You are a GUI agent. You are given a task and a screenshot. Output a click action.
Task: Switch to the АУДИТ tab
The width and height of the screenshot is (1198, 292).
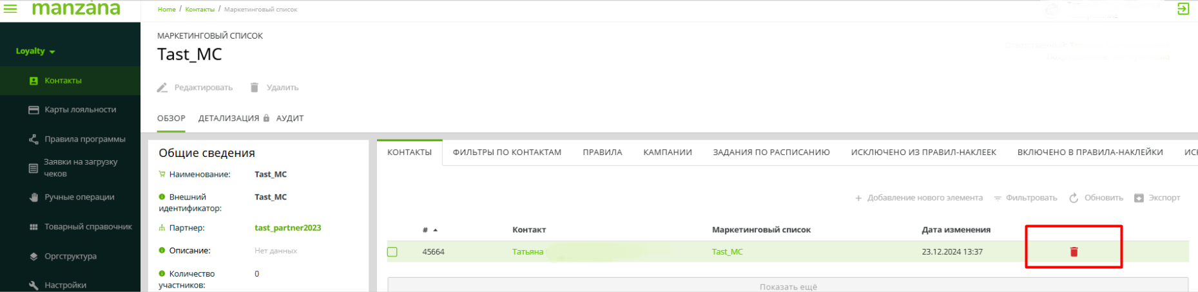[289, 118]
